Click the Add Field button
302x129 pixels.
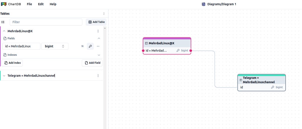(92, 63)
